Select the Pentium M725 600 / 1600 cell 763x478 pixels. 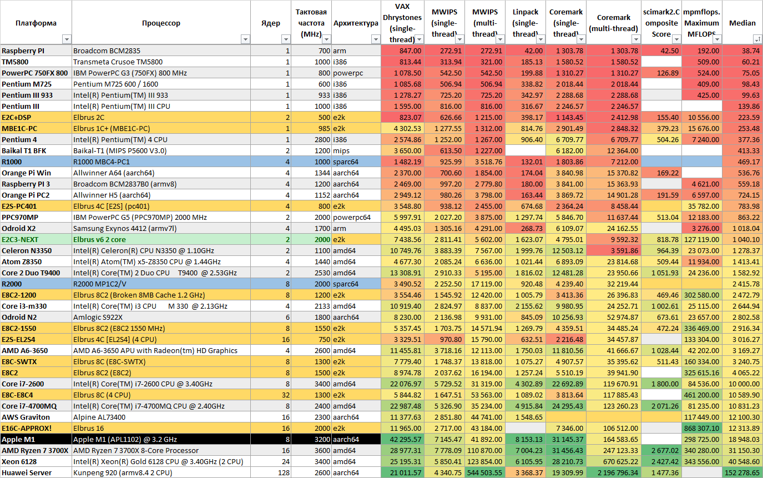pyautogui.click(x=161, y=84)
